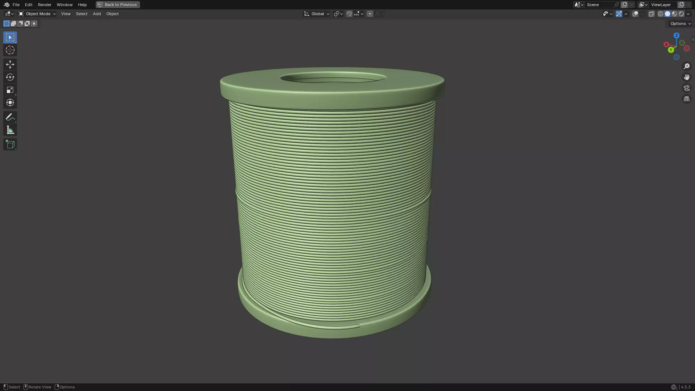Toggle the camera view icon

(687, 88)
